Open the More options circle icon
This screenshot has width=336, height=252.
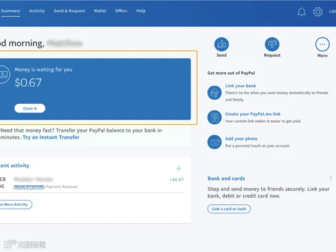[x=322, y=45]
